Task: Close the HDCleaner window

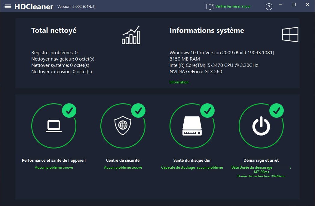Action: coord(307,5)
